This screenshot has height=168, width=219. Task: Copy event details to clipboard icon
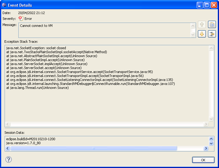[x=212, y=24]
